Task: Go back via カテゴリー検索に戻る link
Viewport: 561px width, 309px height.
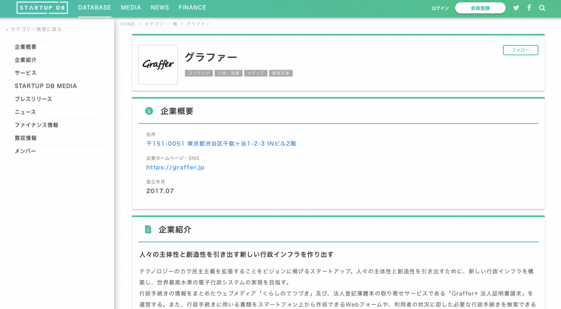Action: [x=34, y=29]
